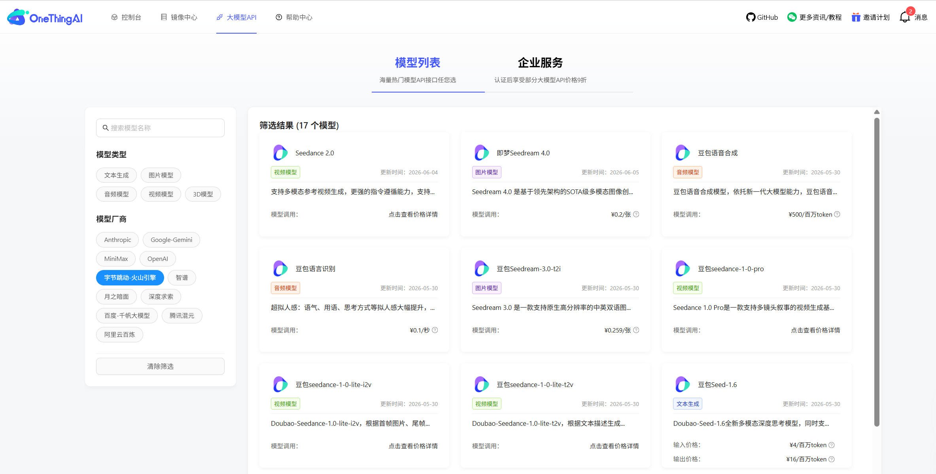Select the 百度-千帆大模型 vendor filter
Screen dimensions: 936x474
127,315
